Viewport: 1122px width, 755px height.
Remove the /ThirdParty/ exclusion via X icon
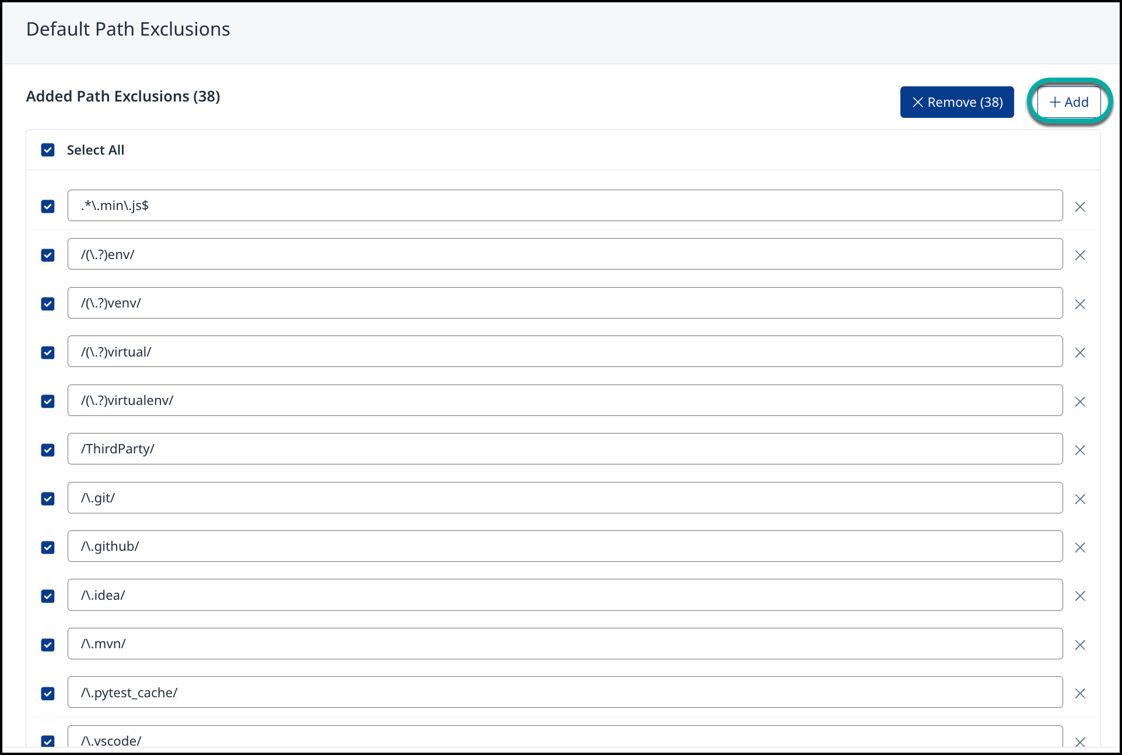1079,450
